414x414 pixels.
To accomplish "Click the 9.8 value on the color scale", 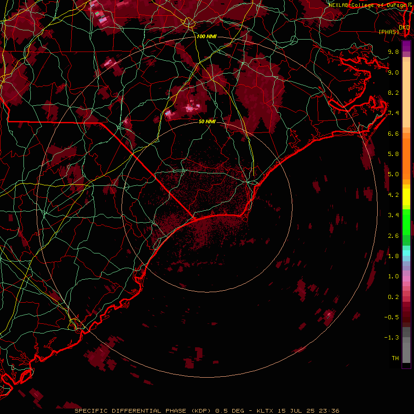I will (393, 52).
